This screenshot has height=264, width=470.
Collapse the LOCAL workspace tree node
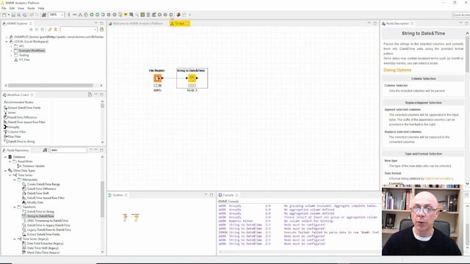[7, 42]
